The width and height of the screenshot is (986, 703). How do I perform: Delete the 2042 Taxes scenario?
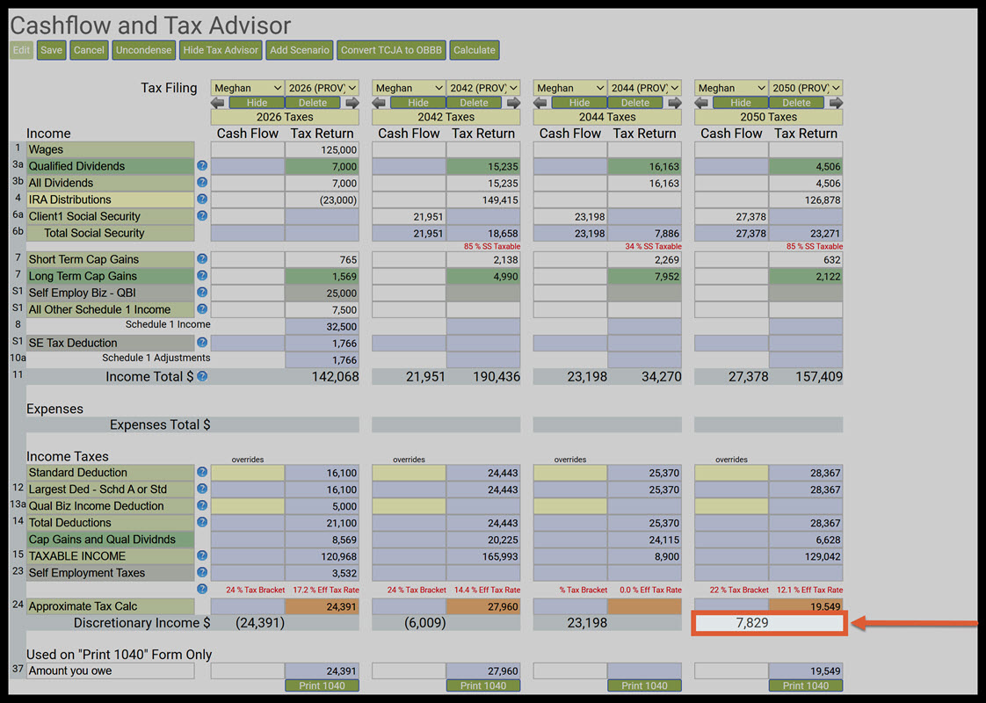(x=475, y=103)
